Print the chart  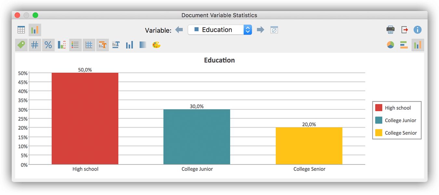click(391, 30)
